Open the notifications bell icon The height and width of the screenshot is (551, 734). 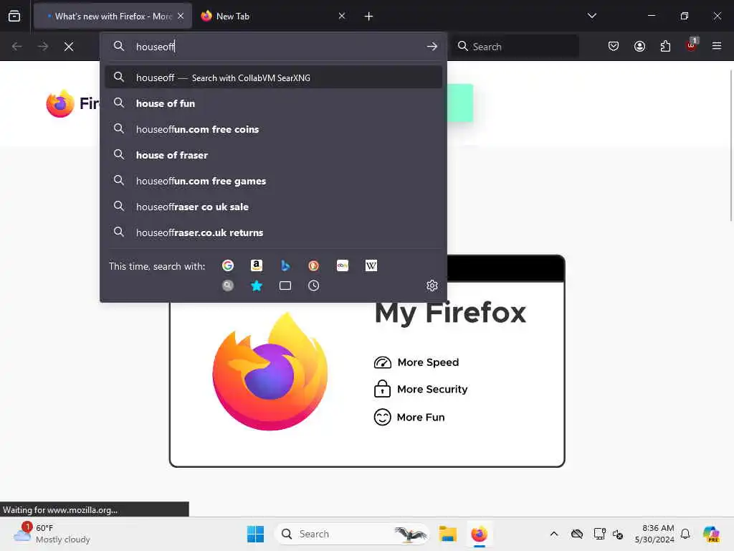click(x=685, y=534)
